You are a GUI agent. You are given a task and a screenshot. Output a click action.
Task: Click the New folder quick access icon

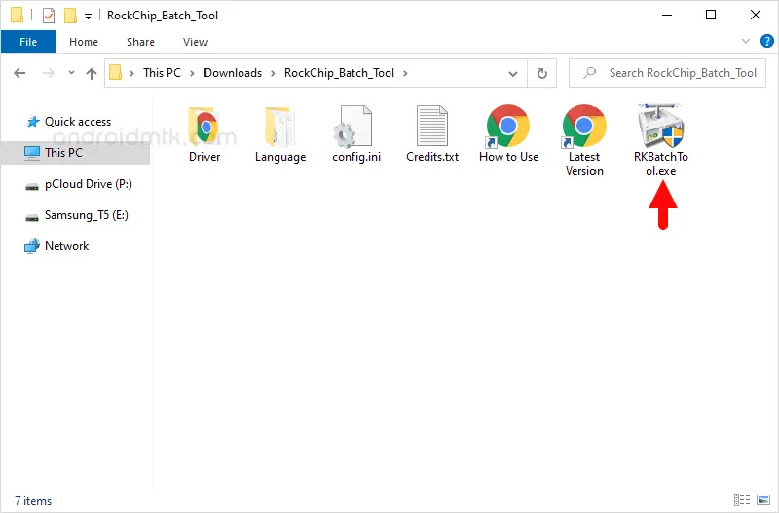[x=70, y=16]
